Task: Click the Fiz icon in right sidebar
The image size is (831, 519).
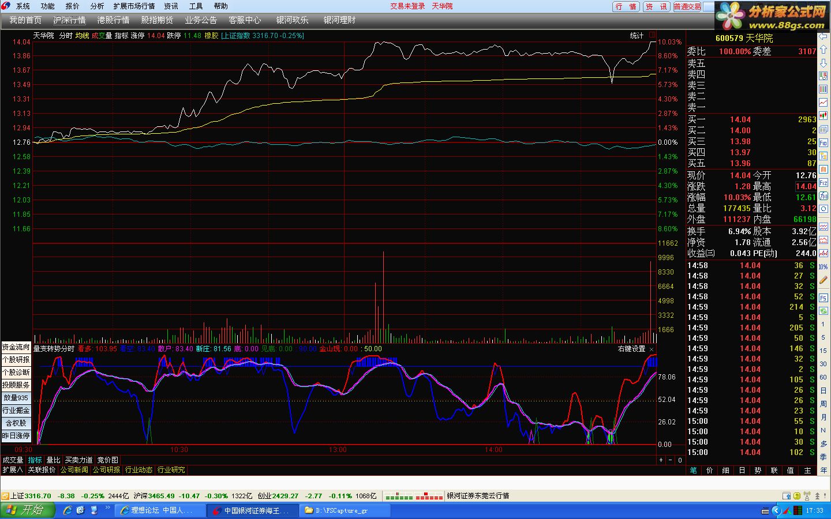Action: [823, 182]
